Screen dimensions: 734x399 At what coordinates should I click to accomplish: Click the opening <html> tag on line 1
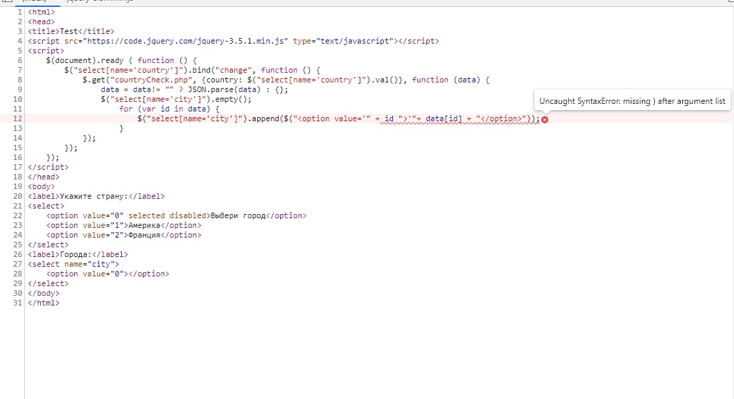[x=41, y=12]
